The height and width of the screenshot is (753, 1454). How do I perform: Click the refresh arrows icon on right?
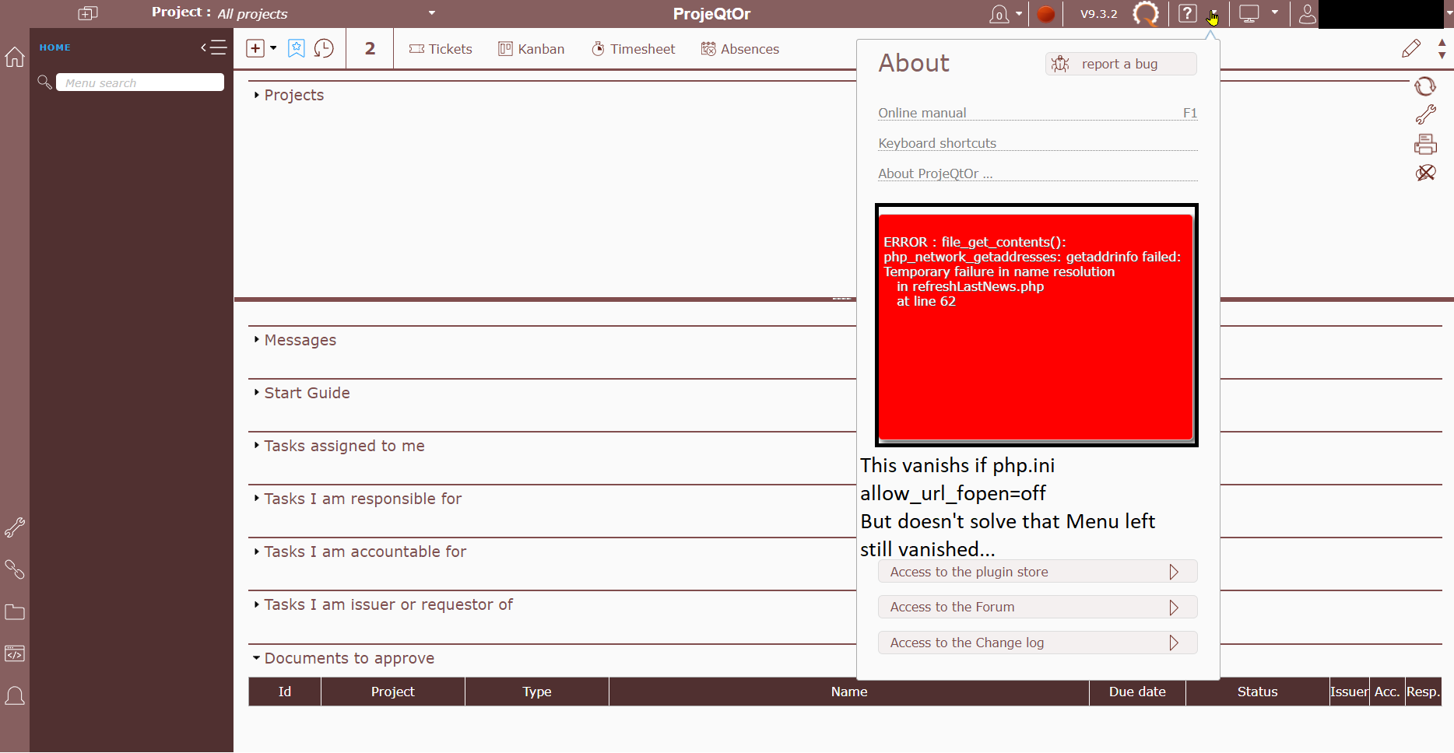1425,86
